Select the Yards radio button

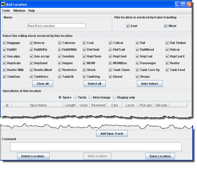[x=75, y=97]
